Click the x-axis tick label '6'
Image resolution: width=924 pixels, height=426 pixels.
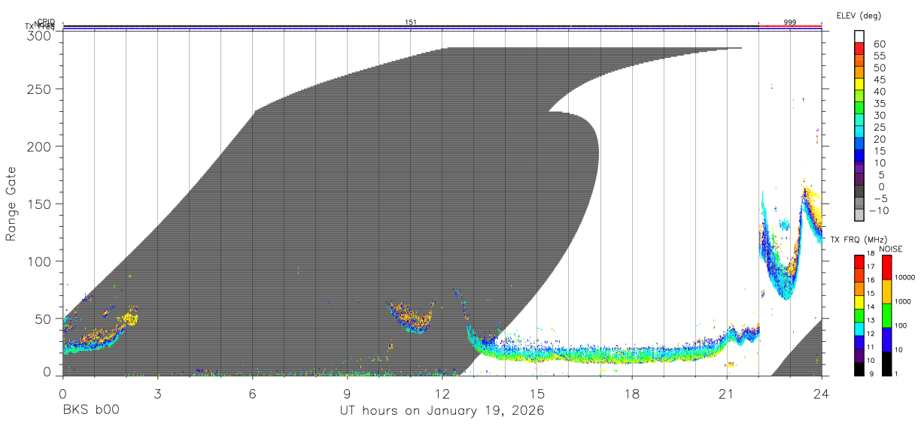tap(252, 393)
